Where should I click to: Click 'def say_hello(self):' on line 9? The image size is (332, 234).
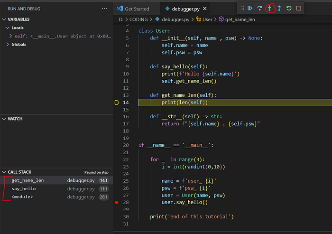tap(179, 67)
